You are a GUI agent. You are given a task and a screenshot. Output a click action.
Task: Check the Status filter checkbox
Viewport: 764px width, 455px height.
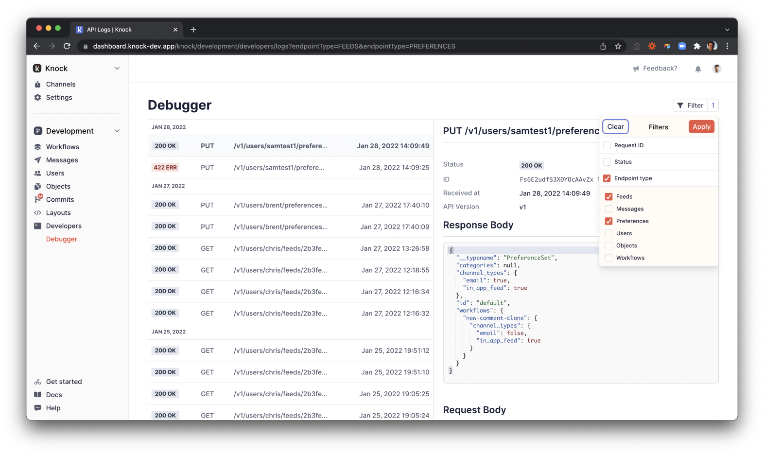(x=607, y=162)
